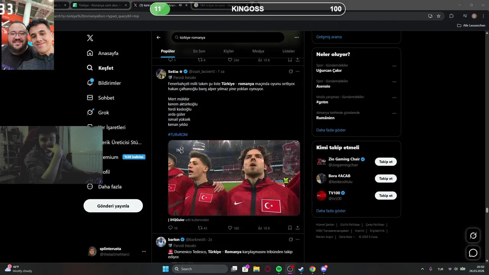Bookmark the top tweet
The image size is (489, 275).
[x=290, y=60]
